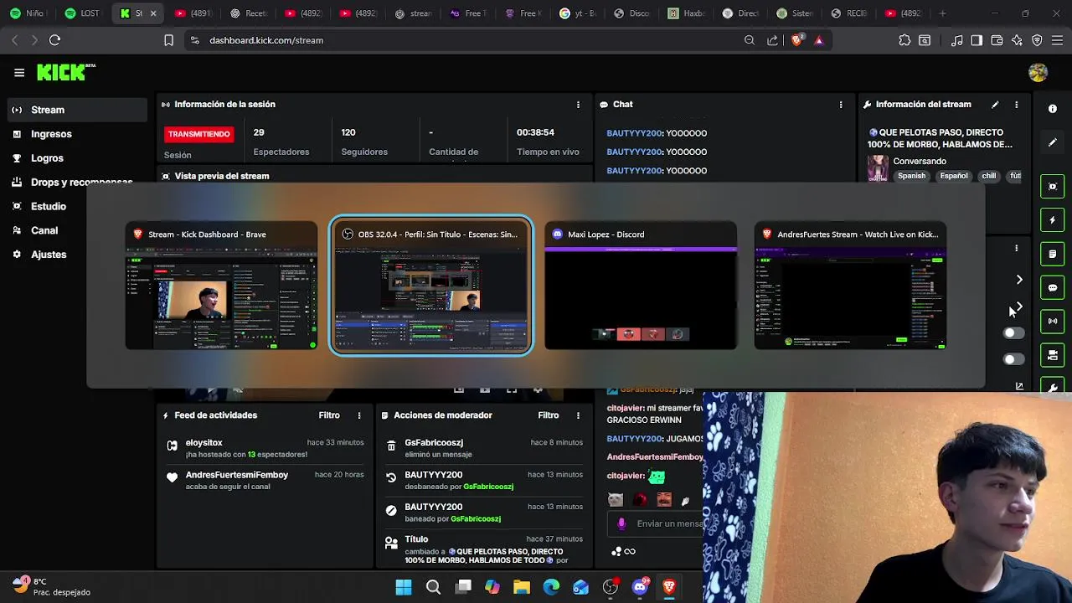
Task: Open the Stream sidebar section
Action: (77, 110)
